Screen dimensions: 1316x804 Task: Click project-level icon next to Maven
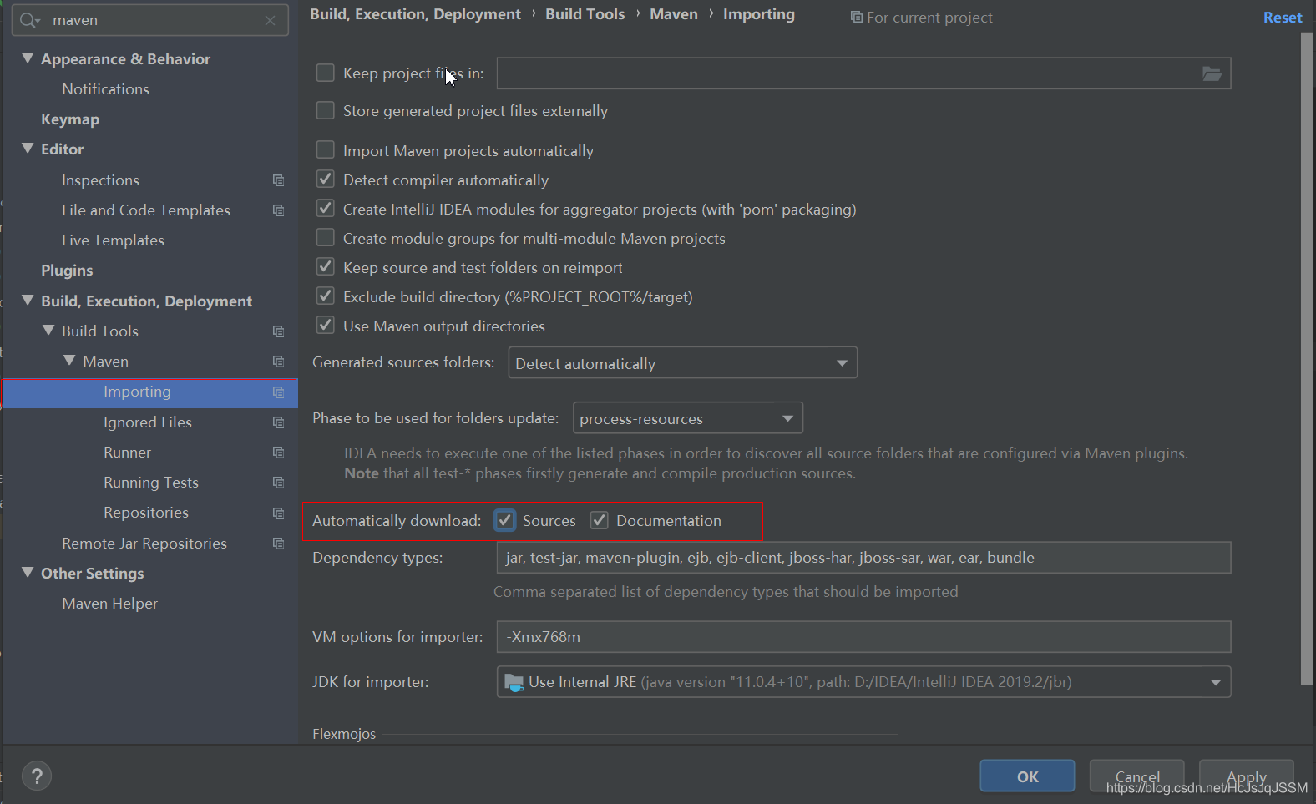(278, 362)
